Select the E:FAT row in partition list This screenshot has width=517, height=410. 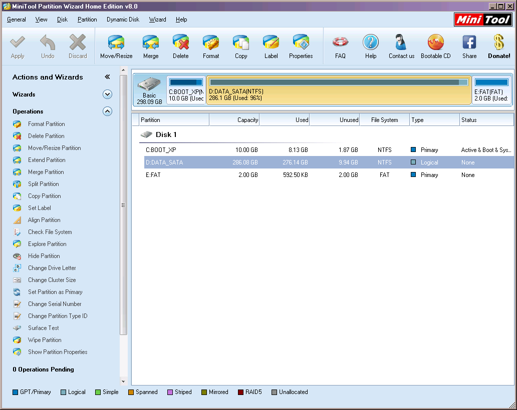click(x=329, y=175)
